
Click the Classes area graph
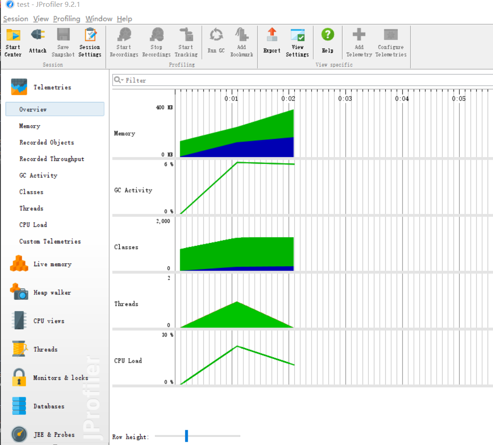(x=237, y=254)
